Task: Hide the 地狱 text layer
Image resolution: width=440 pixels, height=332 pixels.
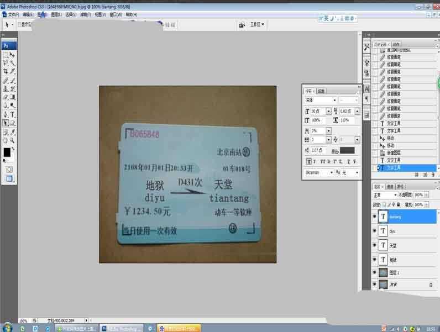Action: pyautogui.click(x=374, y=260)
